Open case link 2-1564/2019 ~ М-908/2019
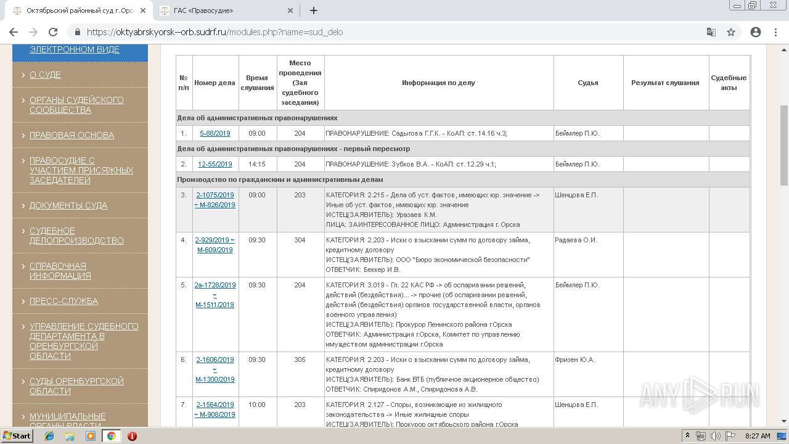 [215, 409]
